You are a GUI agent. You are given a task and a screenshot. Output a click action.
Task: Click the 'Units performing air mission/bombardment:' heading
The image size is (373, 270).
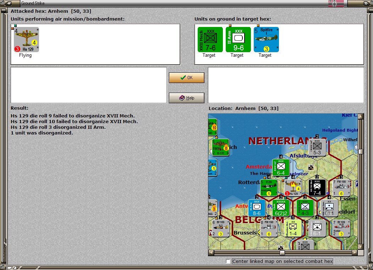[x=67, y=19]
